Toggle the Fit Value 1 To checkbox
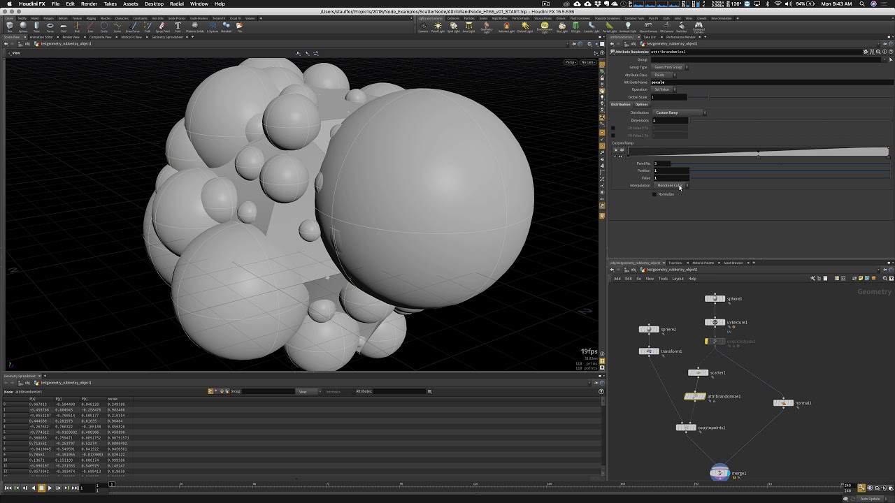 pos(613,136)
